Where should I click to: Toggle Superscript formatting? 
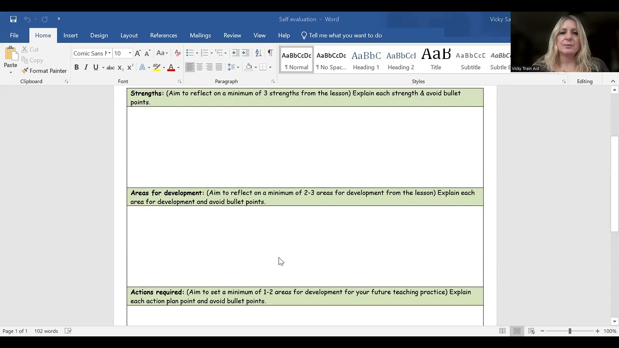130,67
